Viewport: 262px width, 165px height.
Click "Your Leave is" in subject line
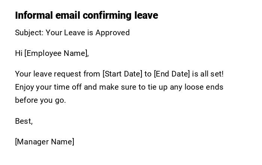click(x=70, y=33)
